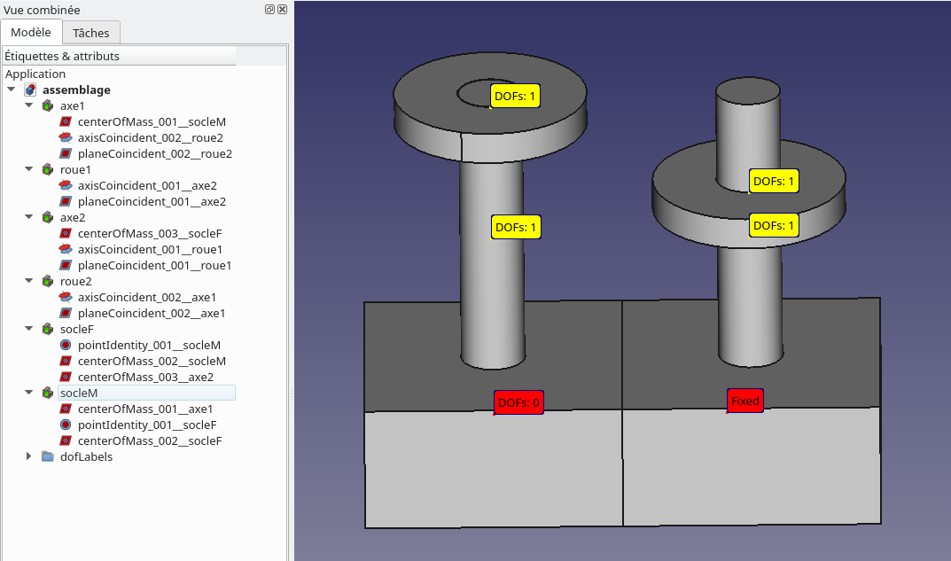
Task: Select the Application root label
Action: click(35, 74)
